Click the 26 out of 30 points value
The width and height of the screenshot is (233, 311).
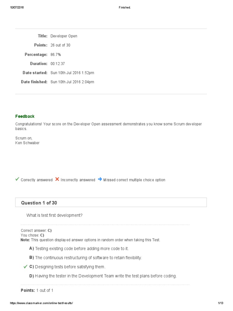tap(60, 45)
